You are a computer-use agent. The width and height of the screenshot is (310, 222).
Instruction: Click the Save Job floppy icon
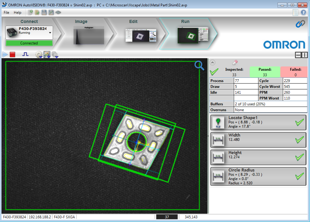44,13
